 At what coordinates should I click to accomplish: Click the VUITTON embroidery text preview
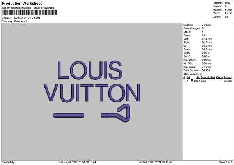pyautogui.click(x=92, y=93)
